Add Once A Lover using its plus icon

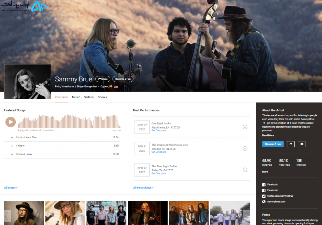[x=12, y=154]
